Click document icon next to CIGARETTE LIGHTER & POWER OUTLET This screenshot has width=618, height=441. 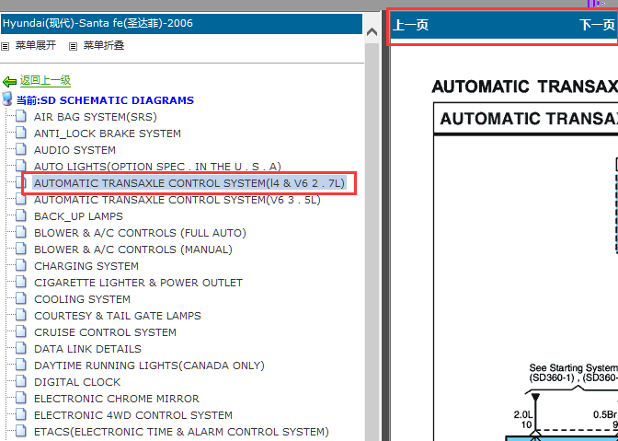(21, 282)
